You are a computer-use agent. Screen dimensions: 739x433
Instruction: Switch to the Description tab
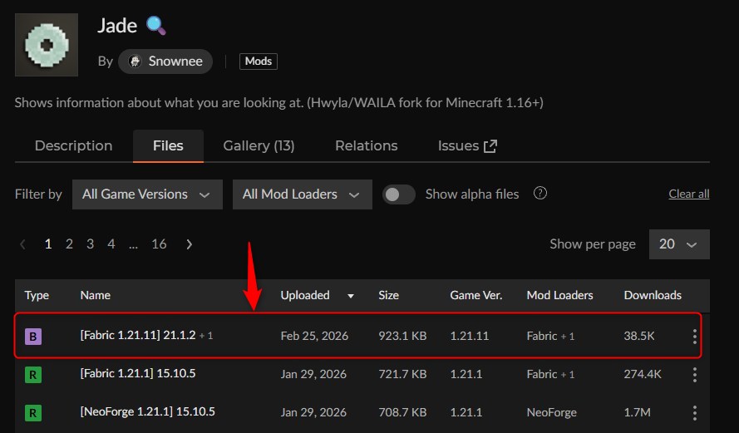coord(73,145)
